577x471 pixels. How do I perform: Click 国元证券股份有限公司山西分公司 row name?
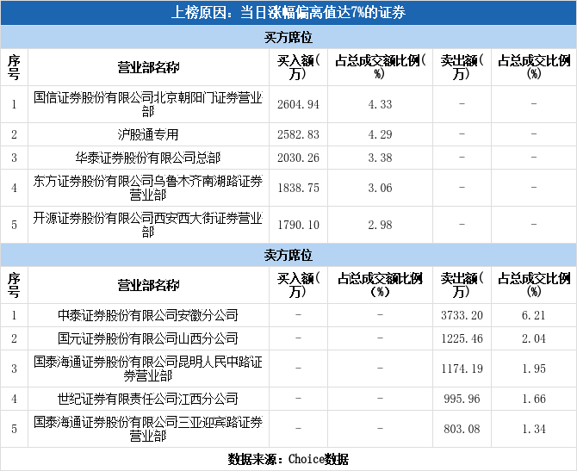coord(148,338)
